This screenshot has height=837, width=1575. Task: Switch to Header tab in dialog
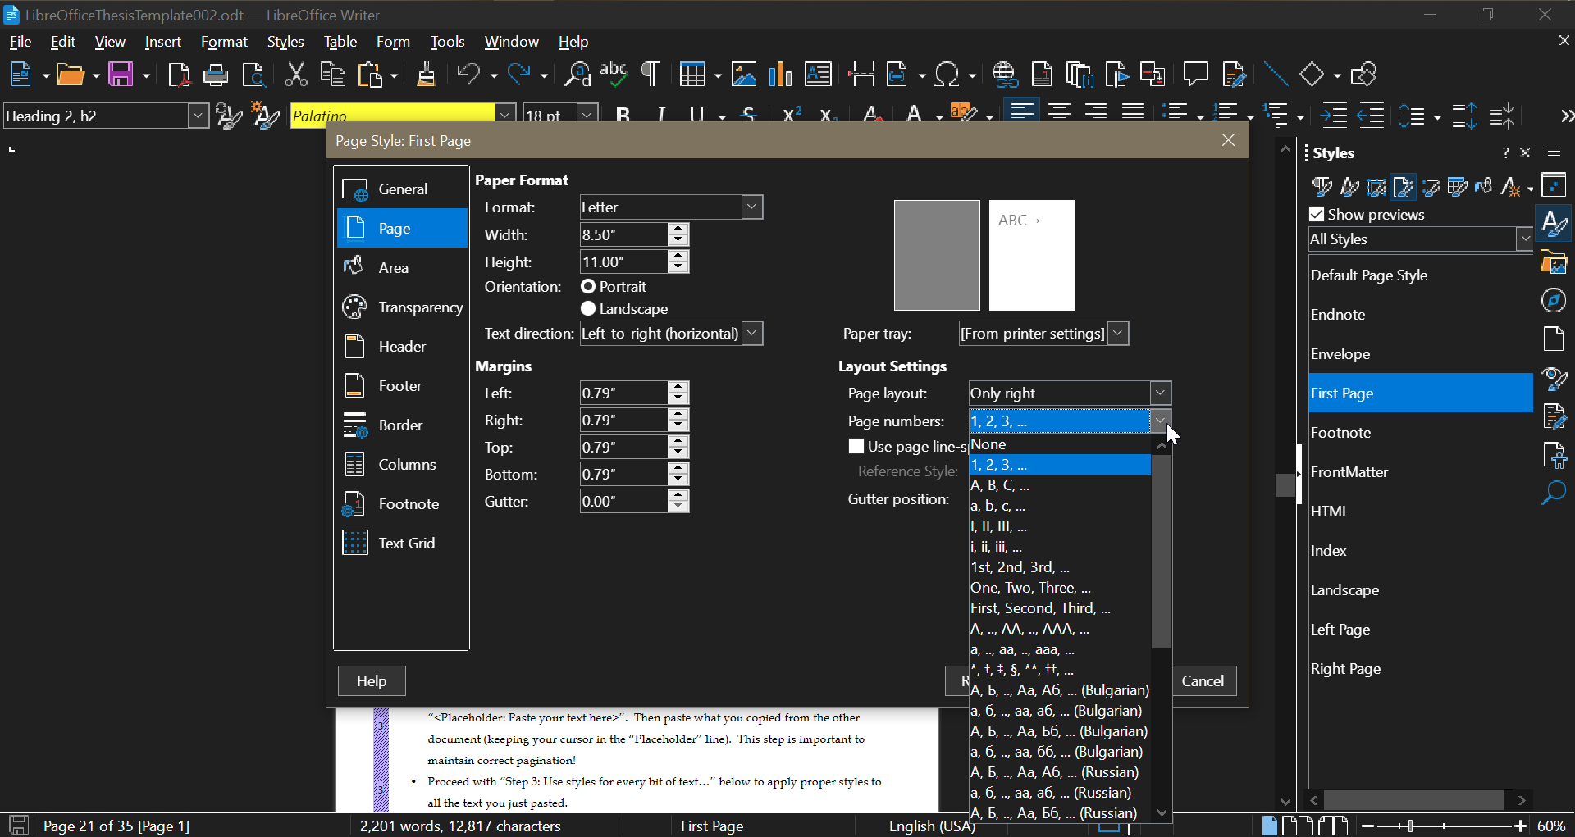[x=402, y=347]
